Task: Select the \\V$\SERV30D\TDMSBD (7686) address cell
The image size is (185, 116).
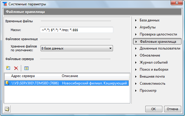Action: (35, 83)
